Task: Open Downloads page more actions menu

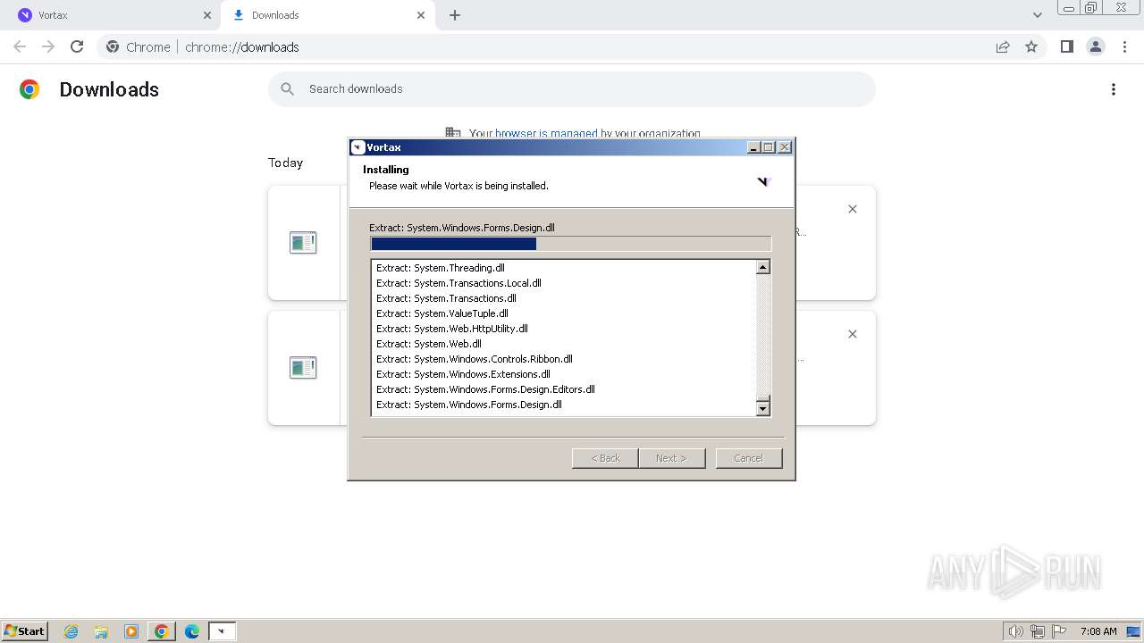Action: coord(1114,89)
